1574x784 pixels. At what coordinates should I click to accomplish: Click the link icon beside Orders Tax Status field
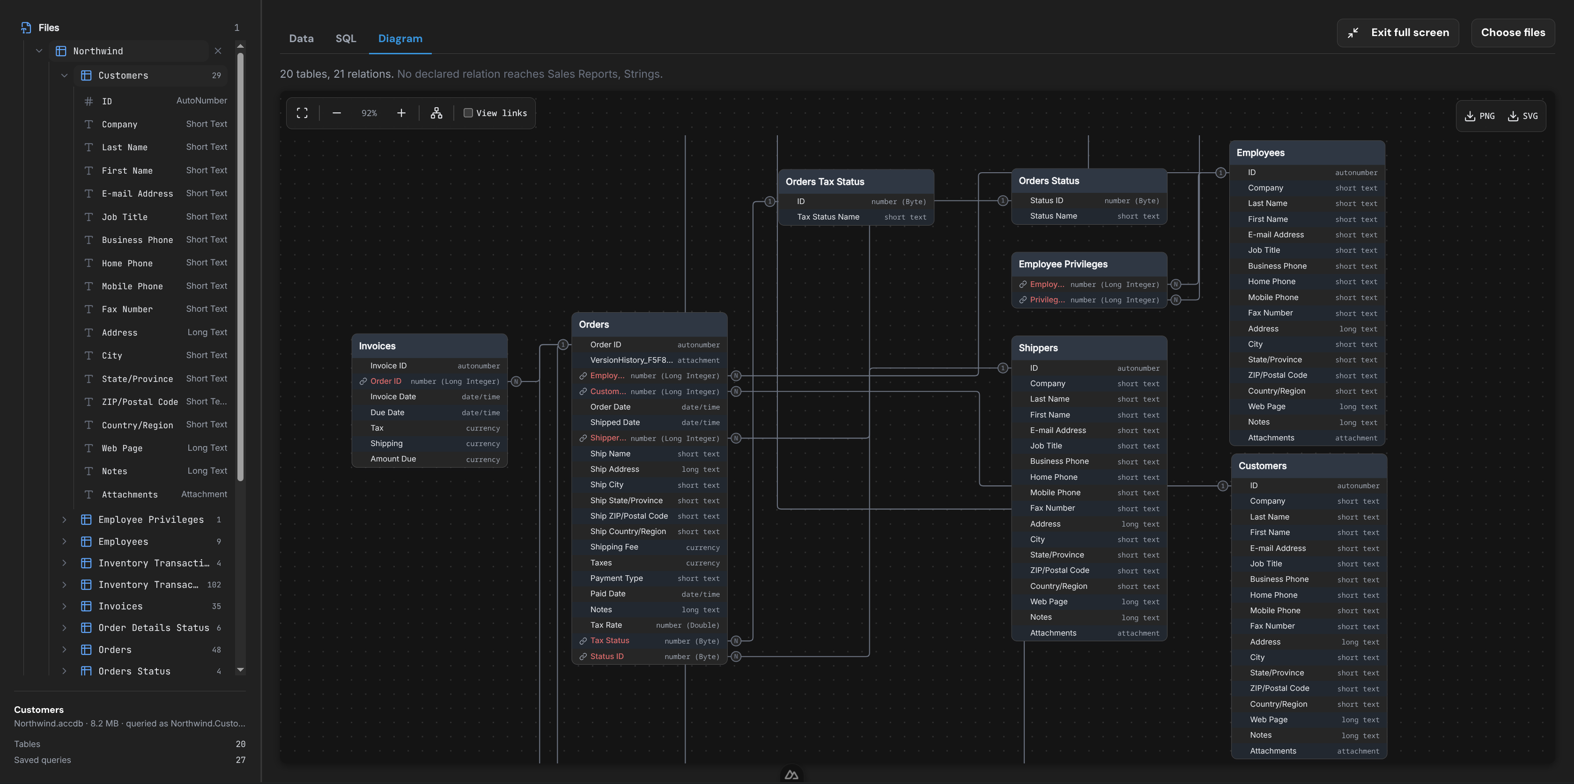point(583,640)
